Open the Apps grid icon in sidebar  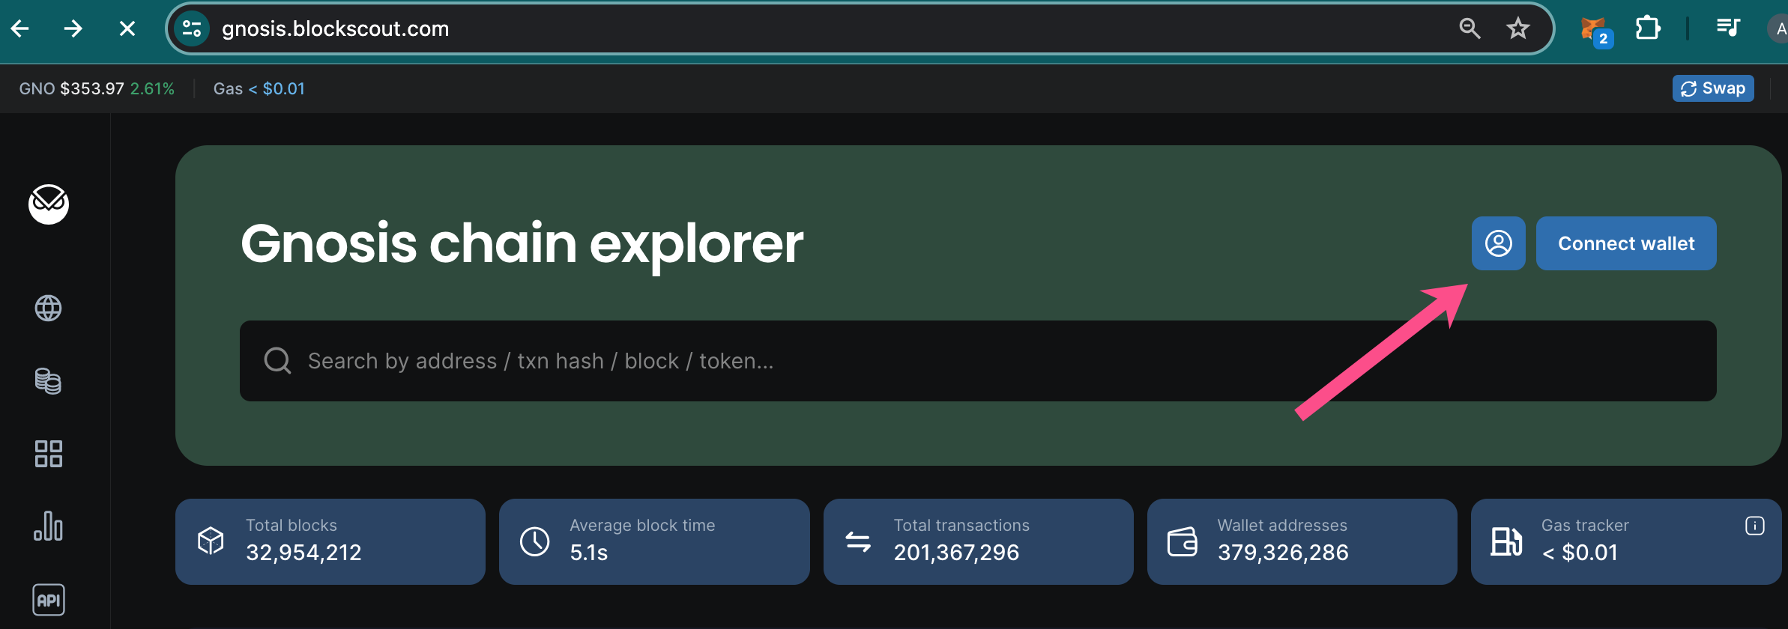[49, 454]
